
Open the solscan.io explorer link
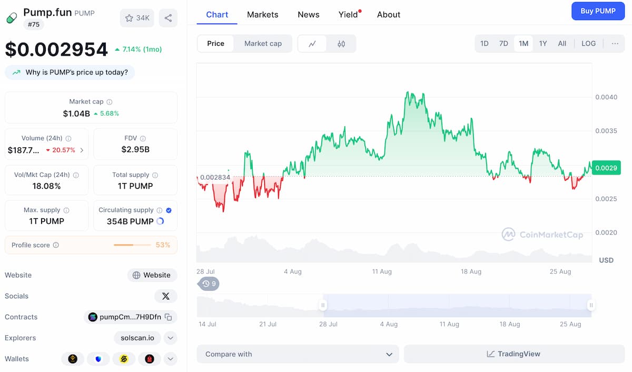[x=137, y=338]
